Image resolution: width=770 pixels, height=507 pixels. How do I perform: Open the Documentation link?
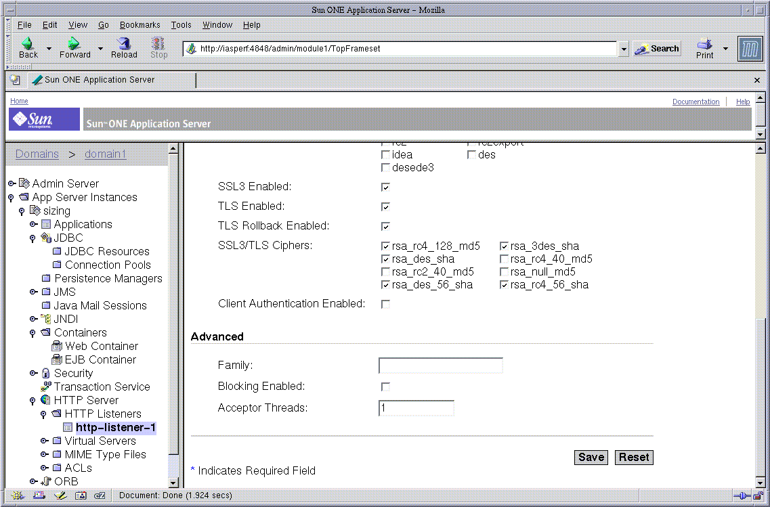(x=696, y=102)
